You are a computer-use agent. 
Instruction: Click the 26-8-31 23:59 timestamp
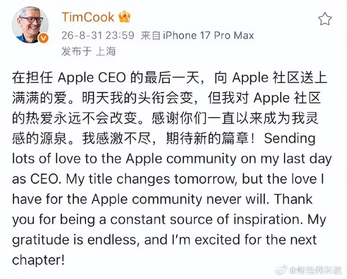(98, 35)
